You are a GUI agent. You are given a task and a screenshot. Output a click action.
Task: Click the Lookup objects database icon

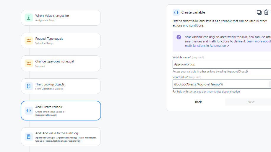point(29,86)
